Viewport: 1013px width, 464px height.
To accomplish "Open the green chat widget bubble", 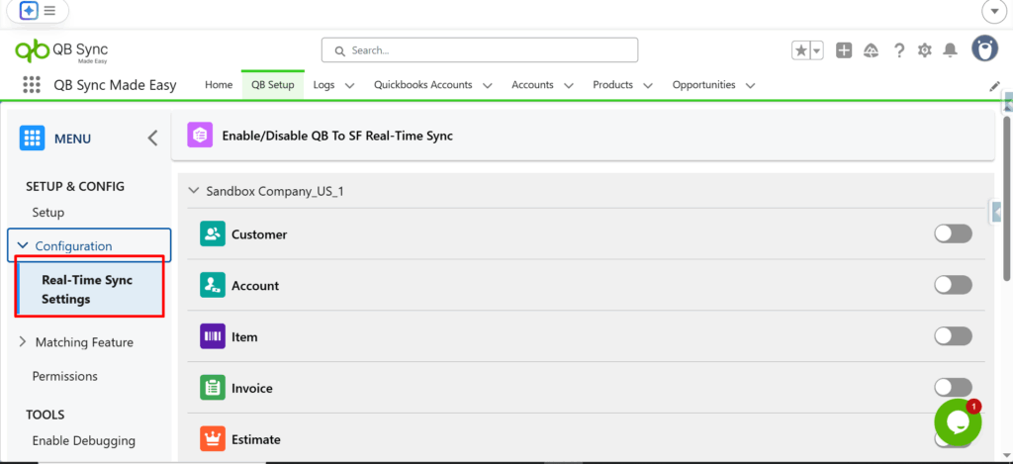I will (957, 421).
